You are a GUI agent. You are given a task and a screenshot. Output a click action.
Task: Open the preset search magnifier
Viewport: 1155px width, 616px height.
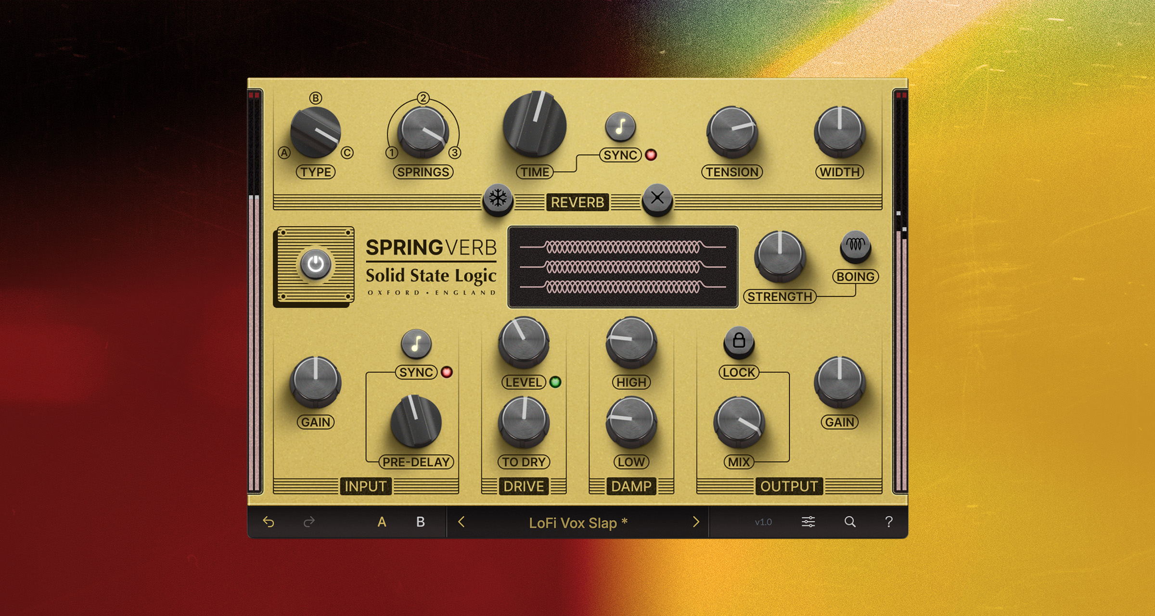[x=850, y=522]
